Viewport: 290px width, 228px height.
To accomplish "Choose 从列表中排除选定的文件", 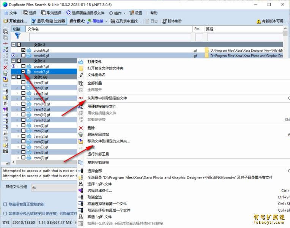I will 107,98.
